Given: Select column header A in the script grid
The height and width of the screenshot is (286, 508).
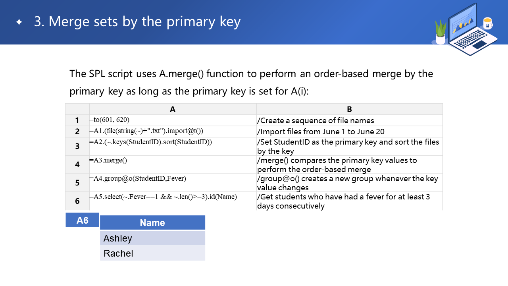Looking at the screenshot, I should pos(173,109).
